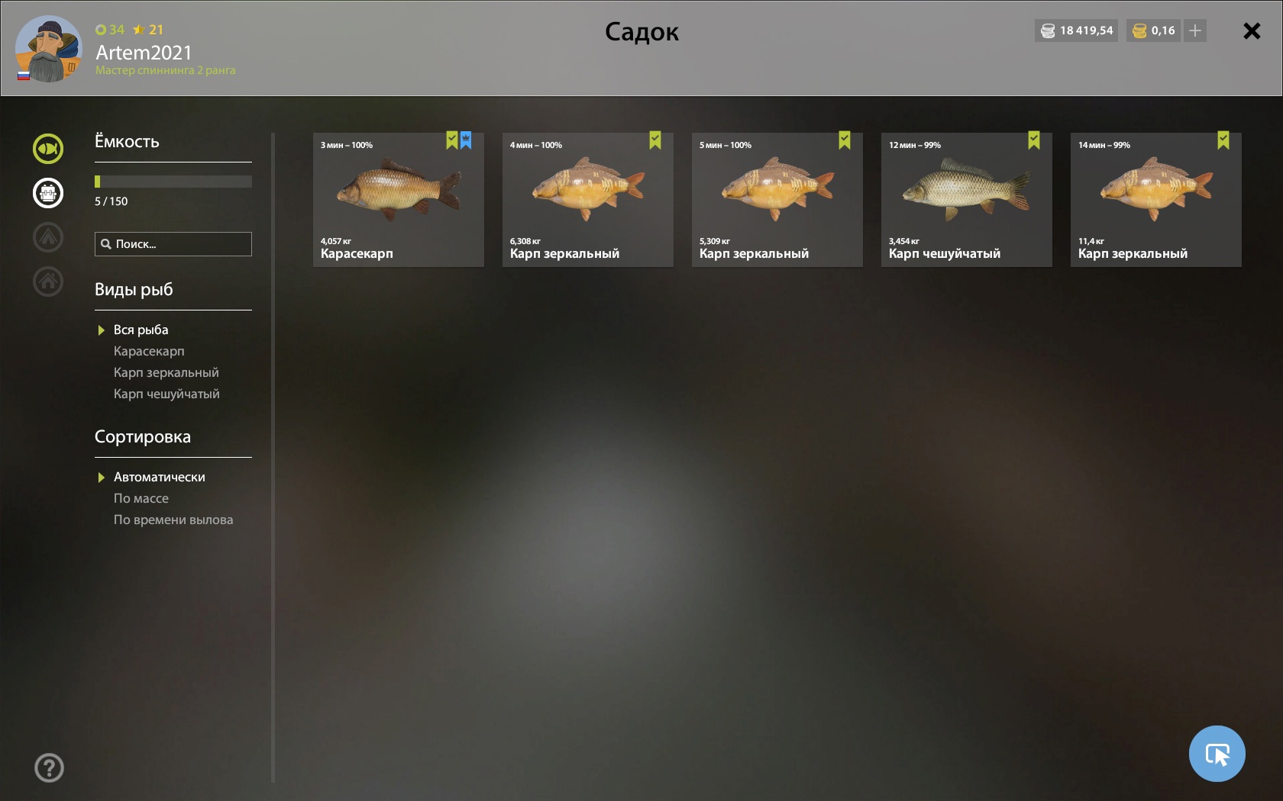Sort fish По времени вылова

coord(173,520)
